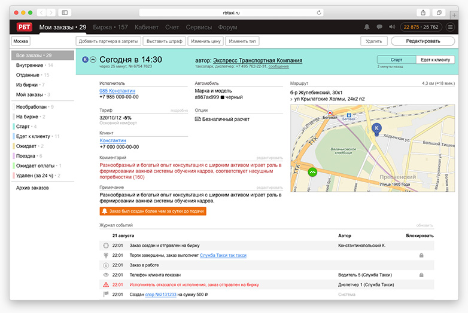This screenshot has width=468, height=313.
Task: Open chat messages bubble icon
Action: pyautogui.click(x=379, y=27)
